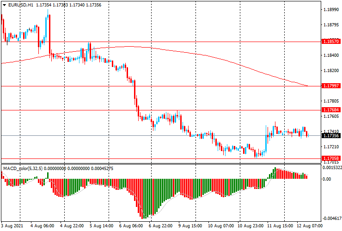
Task: Select the 1.17605 price scale value
Action: (x=331, y=116)
